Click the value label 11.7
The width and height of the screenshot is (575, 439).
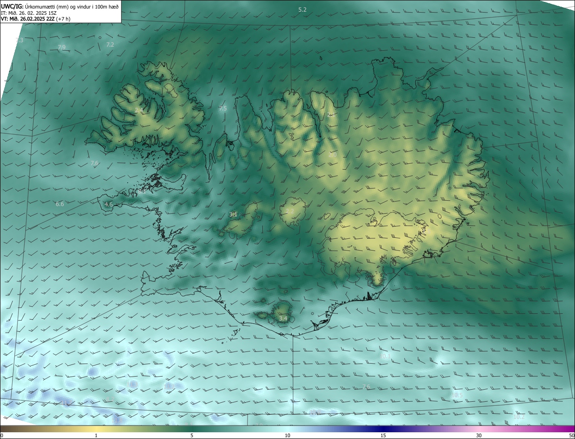[x=66, y=403]
